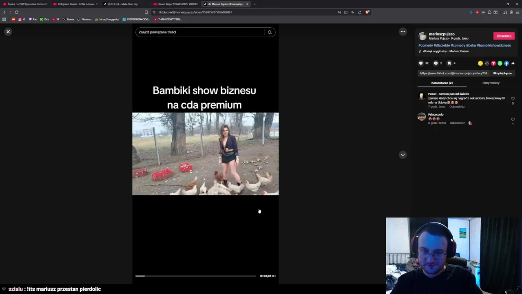This screenshot has width=522, height=294.
Task: Click Skopiuj łącze copy link button
Action: click(x=502, y=73)
